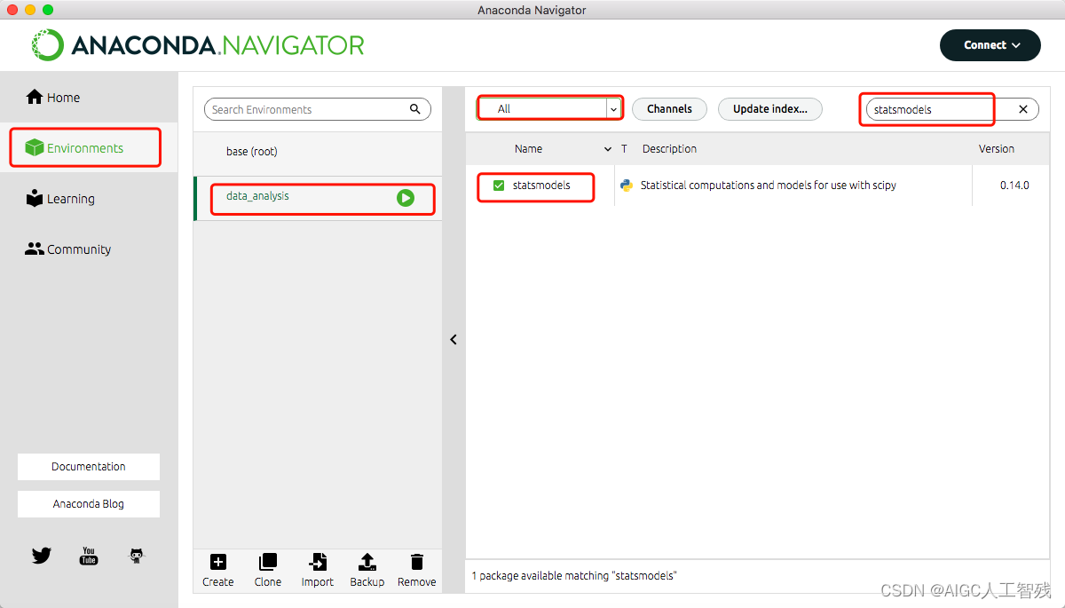Click the Name column sort arrow
Screen dimensions: 1065x608
pos(608,149)
